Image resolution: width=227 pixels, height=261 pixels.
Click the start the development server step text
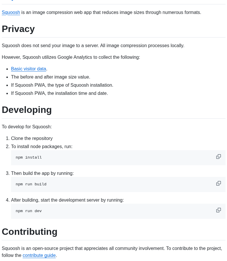(67, 200)
